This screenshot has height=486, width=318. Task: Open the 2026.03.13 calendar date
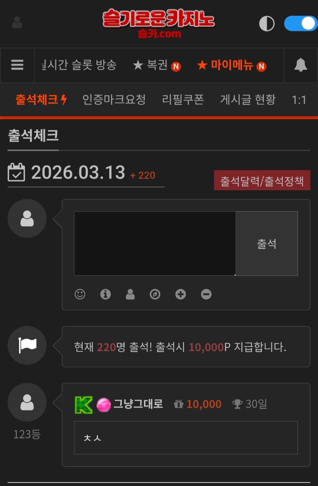(x=78, y=173)
